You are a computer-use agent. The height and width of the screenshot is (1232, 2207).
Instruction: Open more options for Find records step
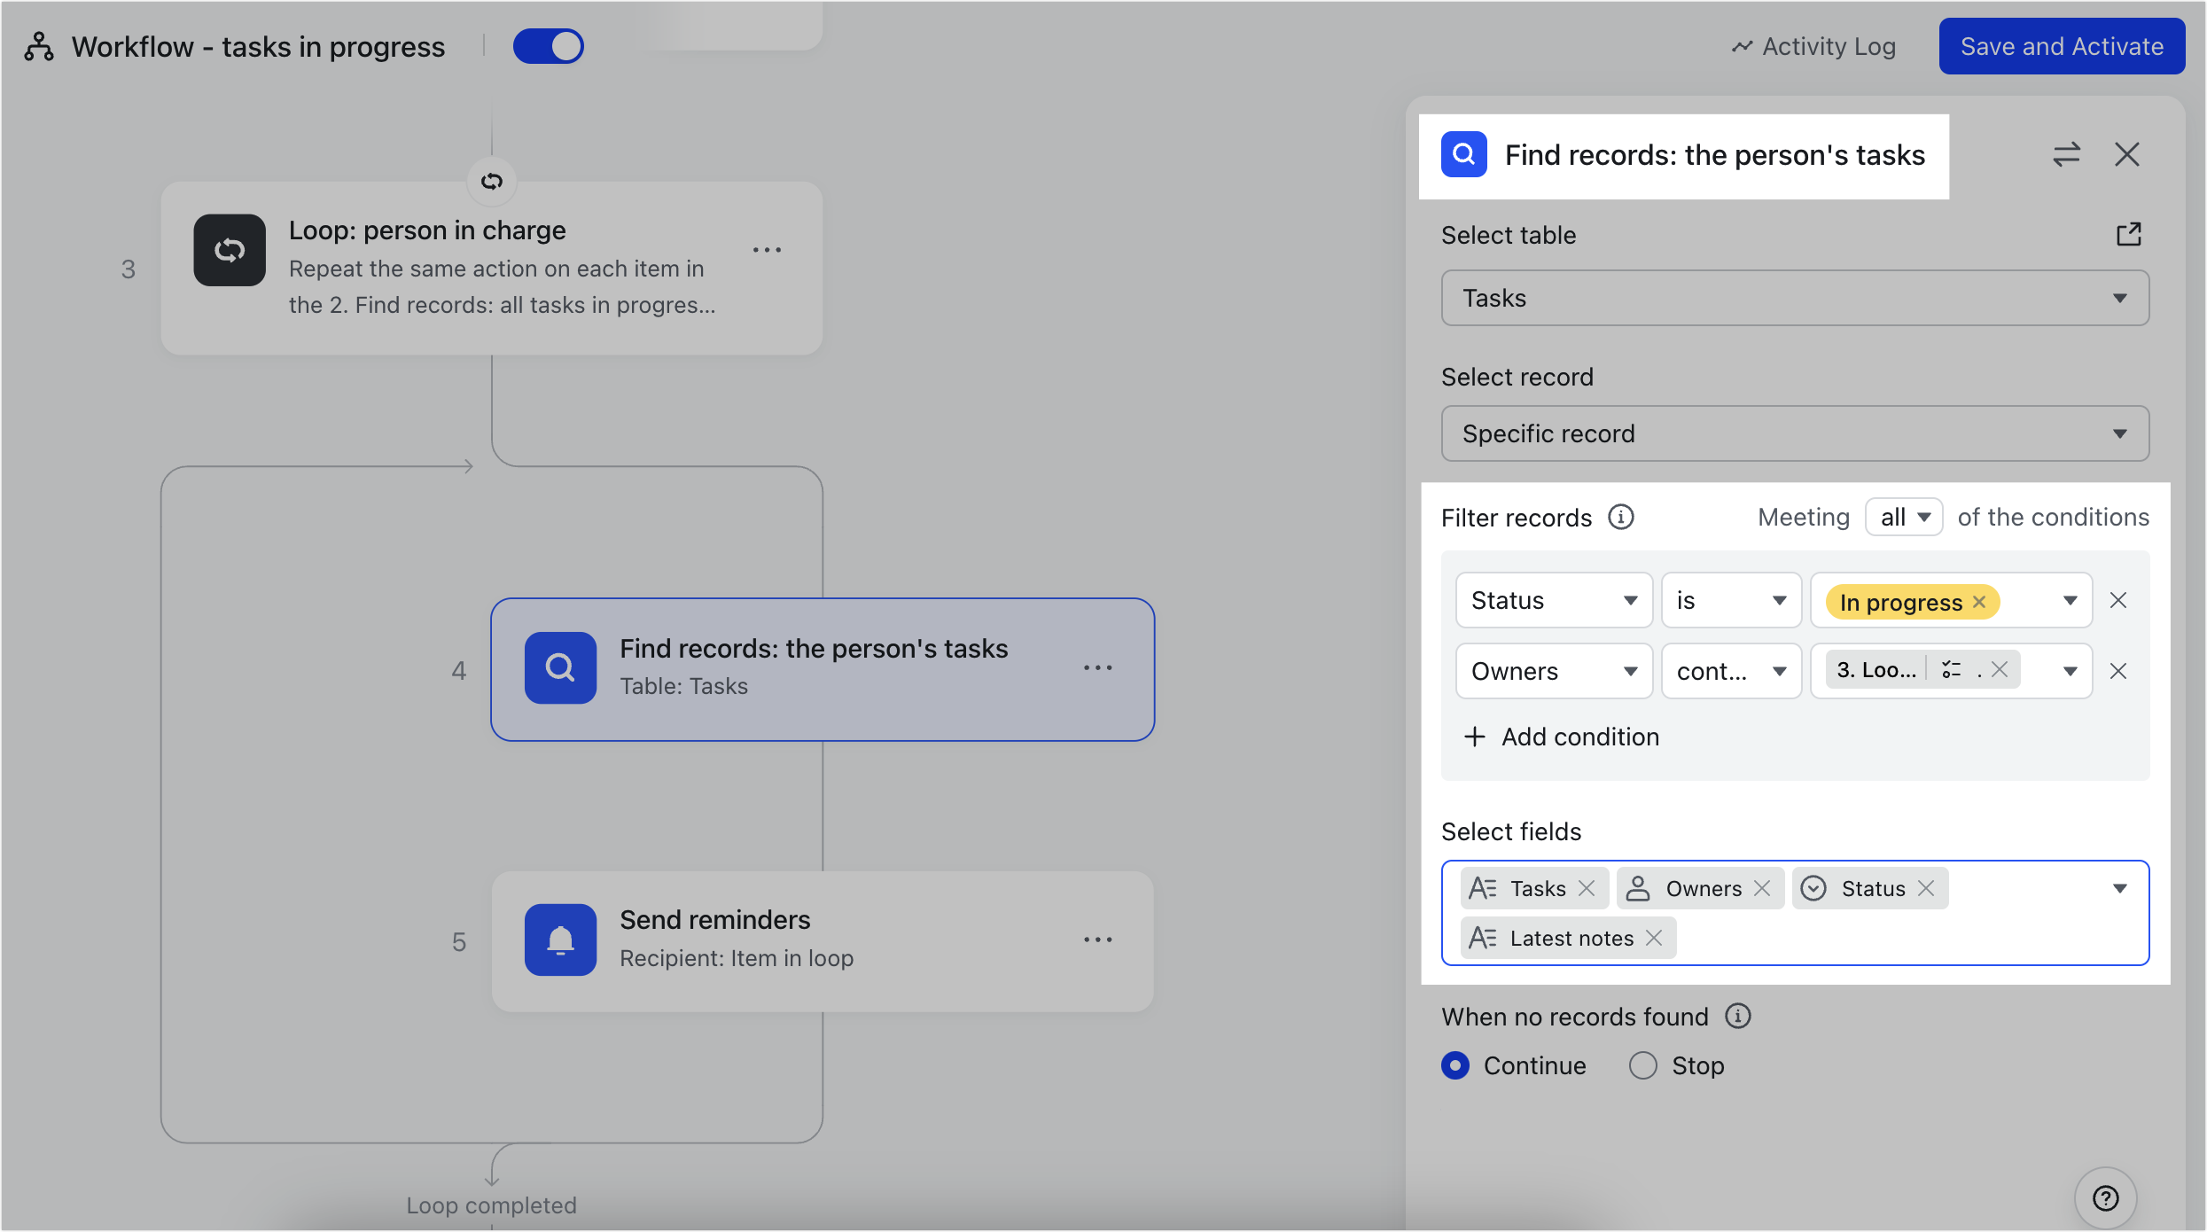(1097, 667)
